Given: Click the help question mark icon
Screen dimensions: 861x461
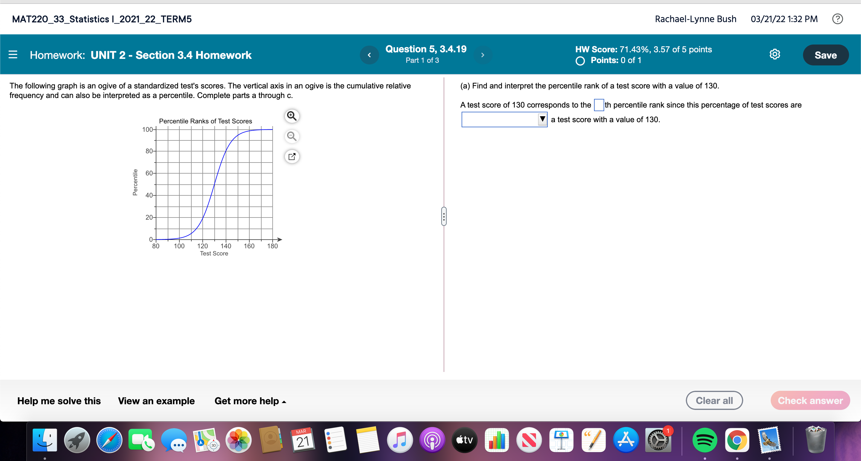Looking at the screenshot, I should (x=837, y=19).
